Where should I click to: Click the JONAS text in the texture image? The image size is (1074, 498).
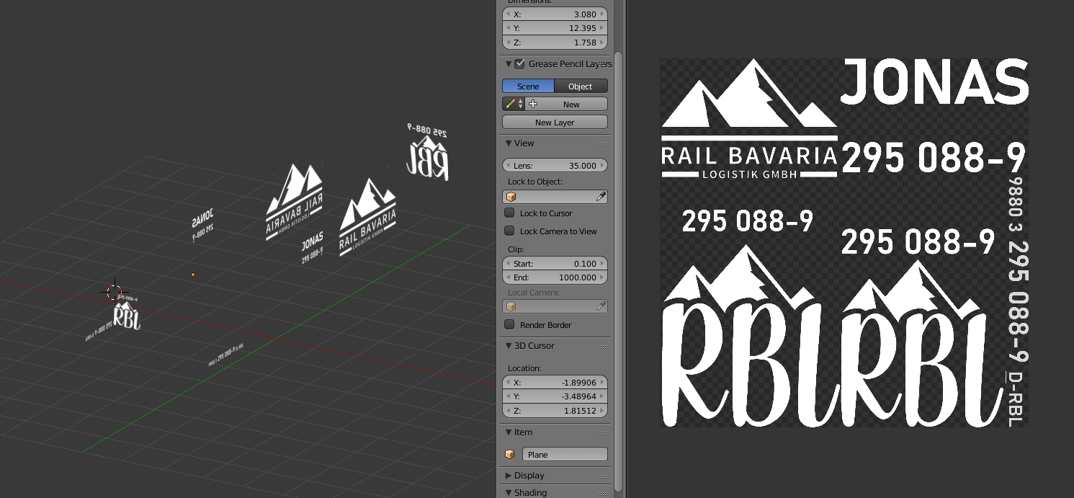934,81
